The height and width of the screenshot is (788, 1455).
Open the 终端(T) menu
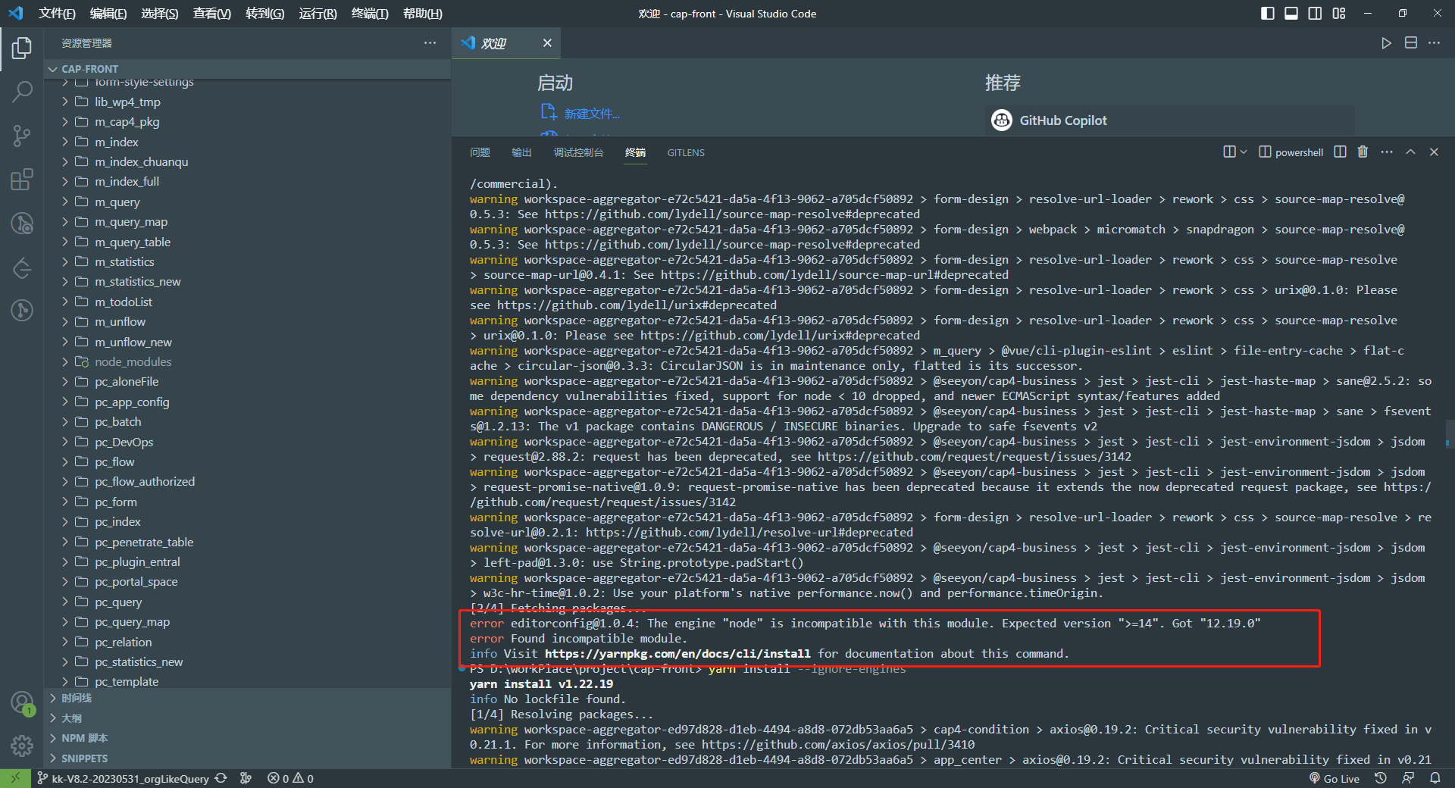coord(369,14)
